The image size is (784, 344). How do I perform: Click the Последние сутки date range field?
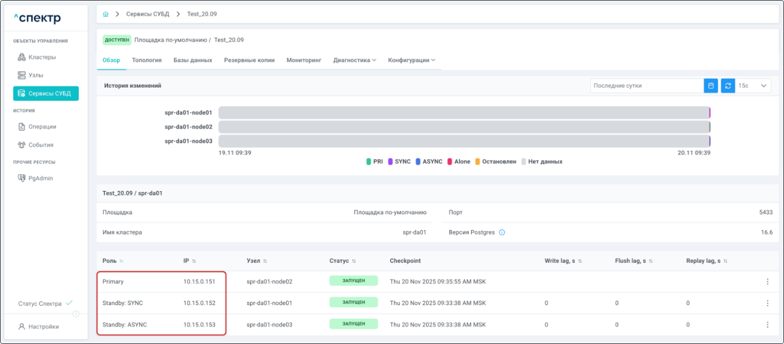tap(646, 86)
